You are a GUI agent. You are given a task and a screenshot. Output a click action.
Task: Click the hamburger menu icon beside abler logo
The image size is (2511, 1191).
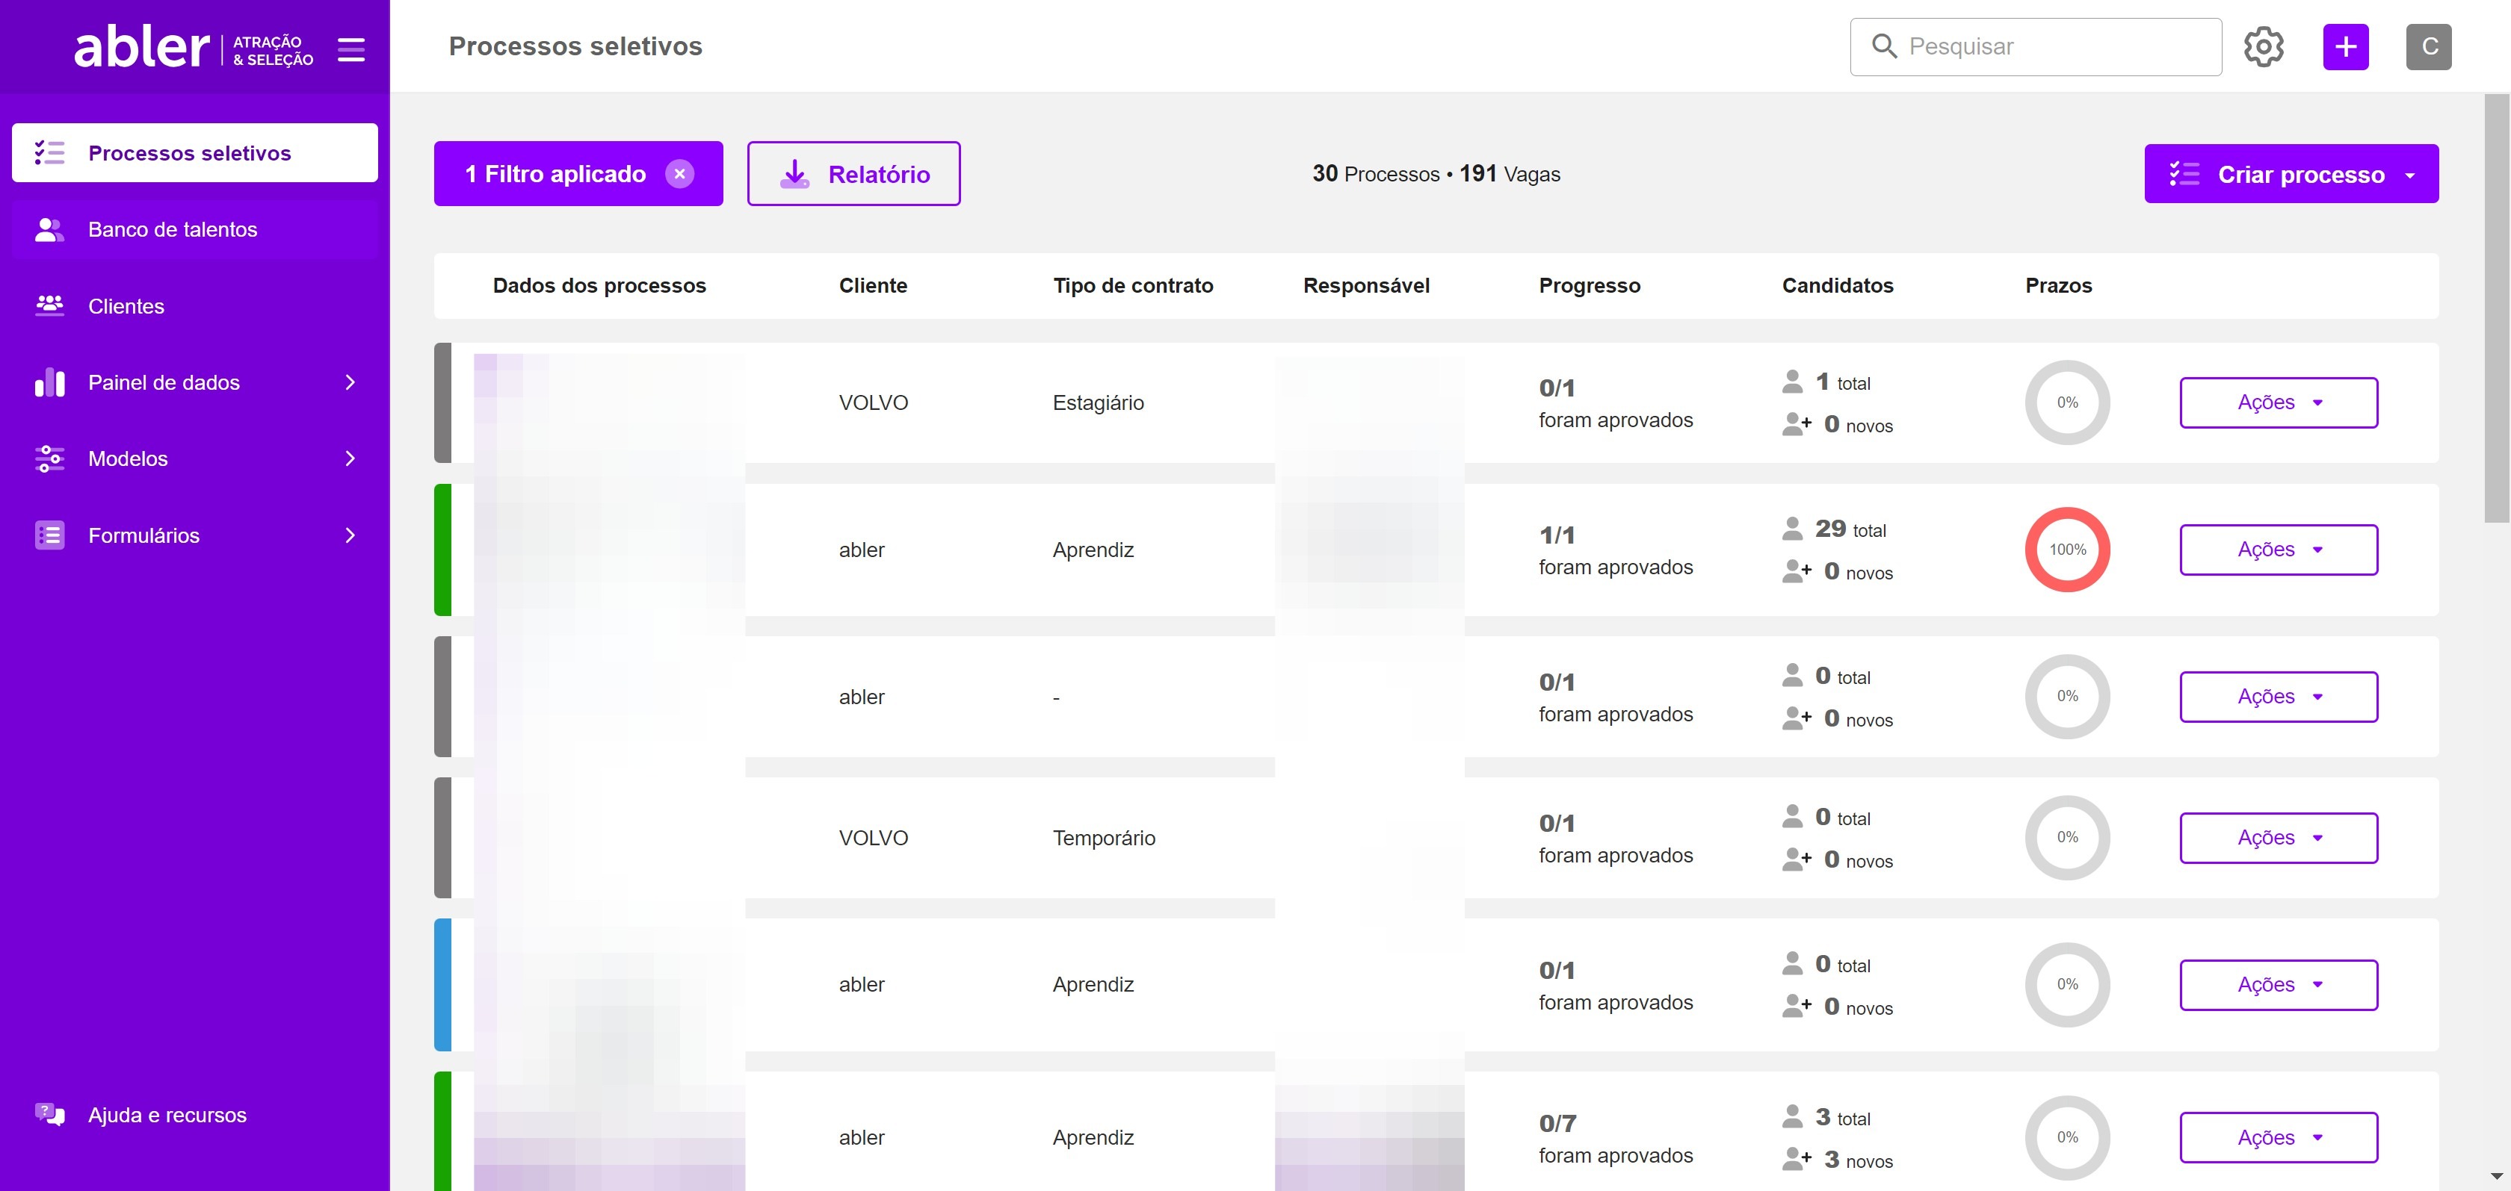point(351,50)
